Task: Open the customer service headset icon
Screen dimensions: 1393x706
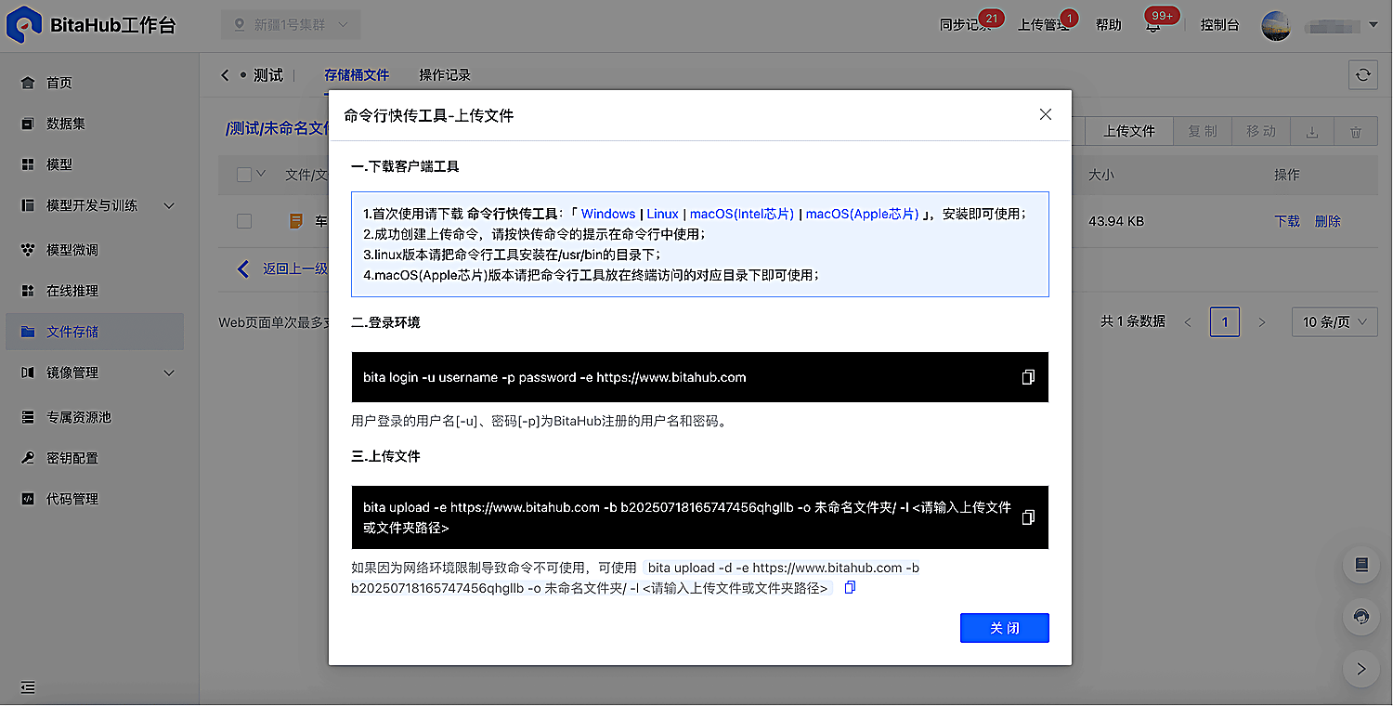Action: coord(1361,616)
